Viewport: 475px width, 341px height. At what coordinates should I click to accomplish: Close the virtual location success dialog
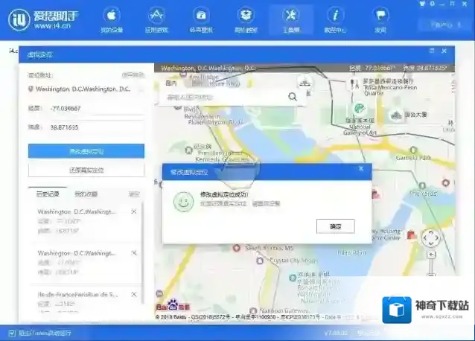361,171
